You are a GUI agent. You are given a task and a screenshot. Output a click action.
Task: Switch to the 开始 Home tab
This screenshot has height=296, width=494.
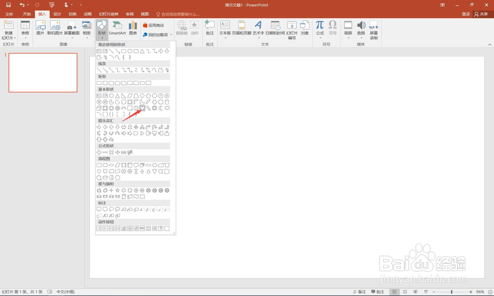pyautogui.click(x=27, y=14)
